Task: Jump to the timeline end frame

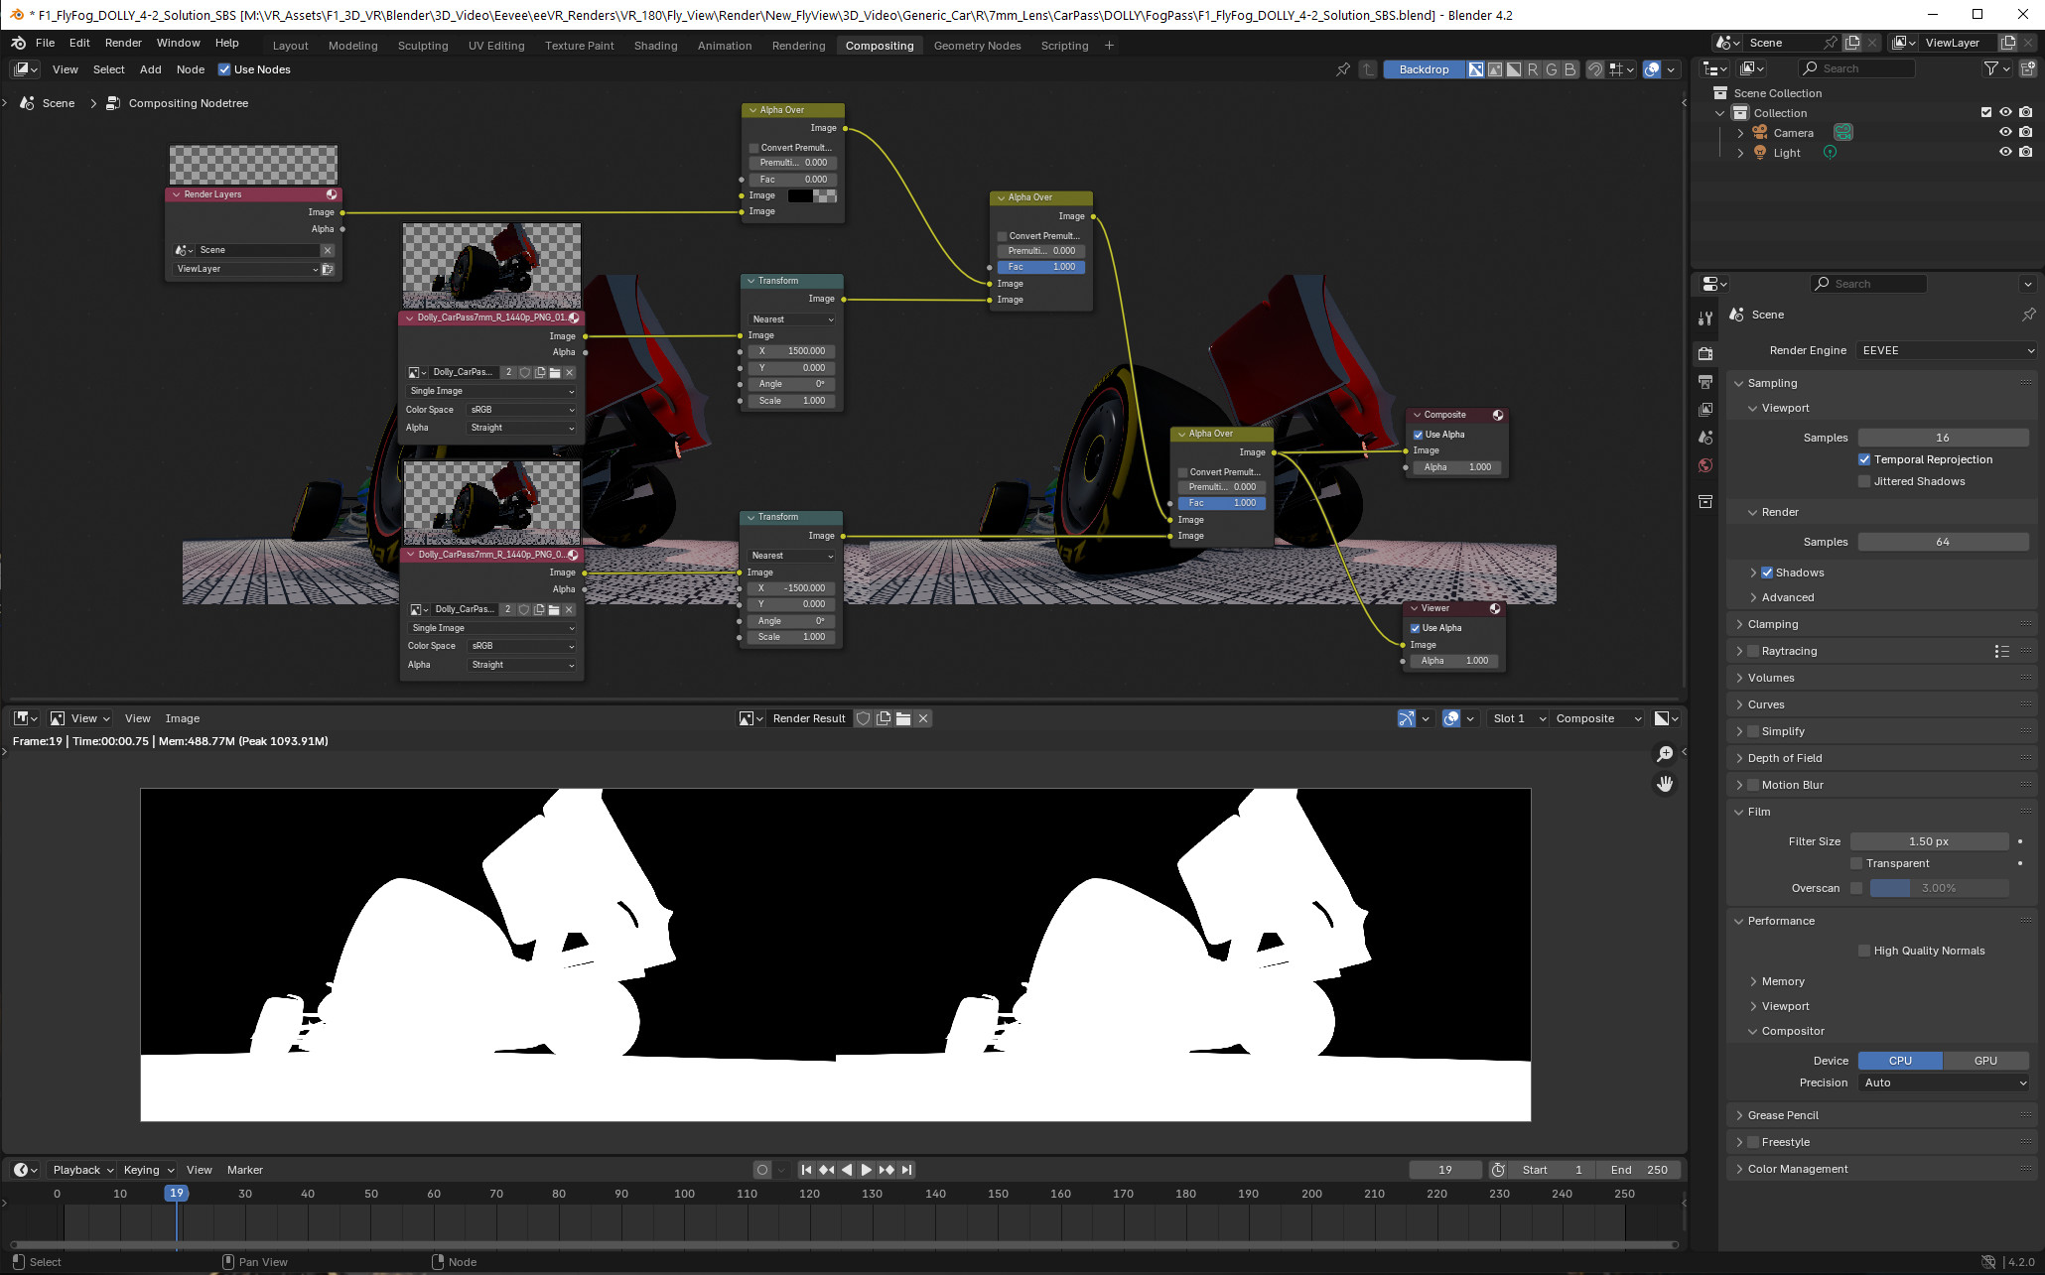Action: tap(906, 1170)
